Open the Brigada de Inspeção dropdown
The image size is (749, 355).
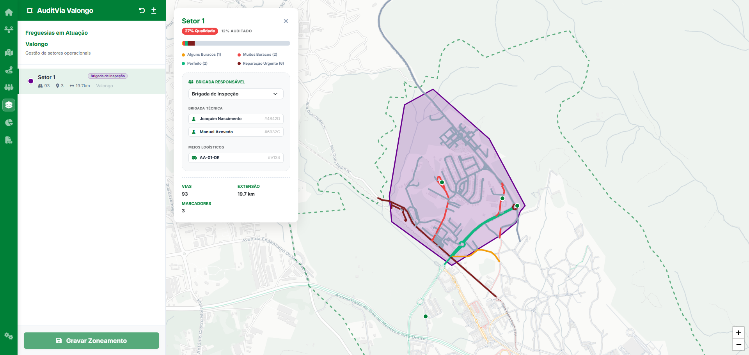[x=236, y=94]
